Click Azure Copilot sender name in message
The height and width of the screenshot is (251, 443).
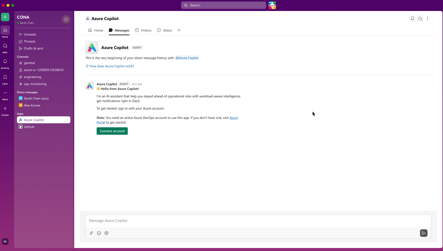click(x=107, y=84)
